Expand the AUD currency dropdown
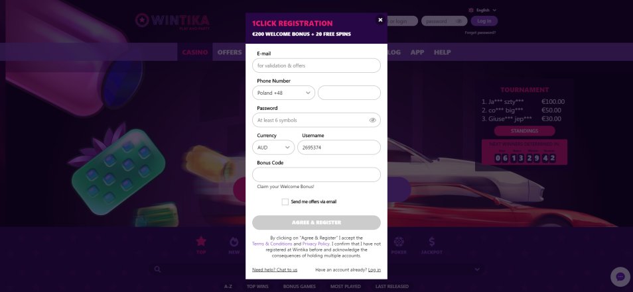Image resolution: width=633 pixels, height=292 pixels. click(x=273, y=148)
